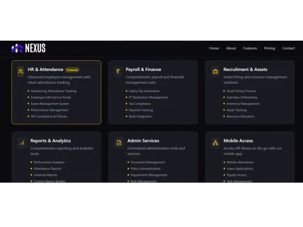Click 'Bank Integration' item

point(141,116)
